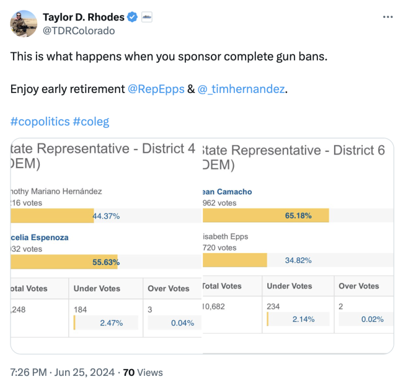Click the 70 Views count
This screenshot has width=403, height=384.
[x=143, y=372]
